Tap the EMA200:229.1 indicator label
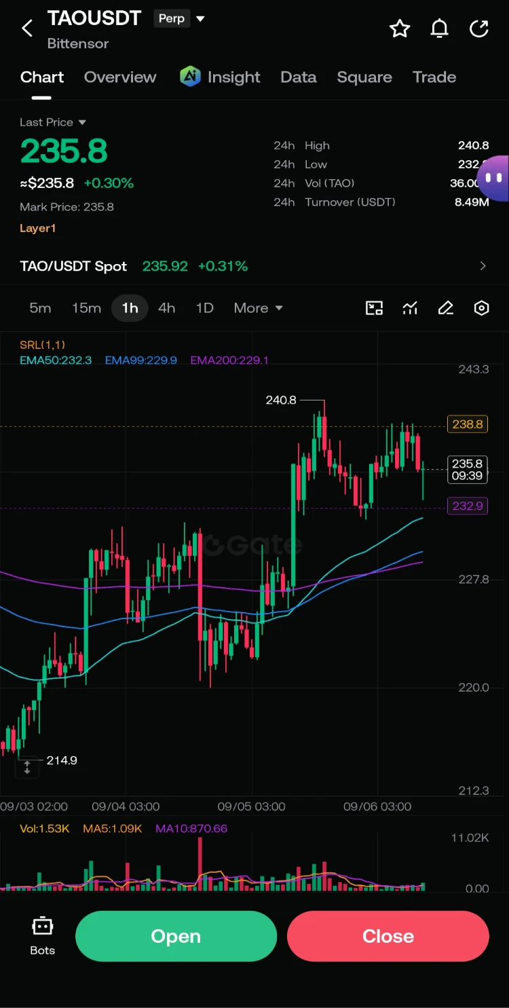 [x=229, y=360]
